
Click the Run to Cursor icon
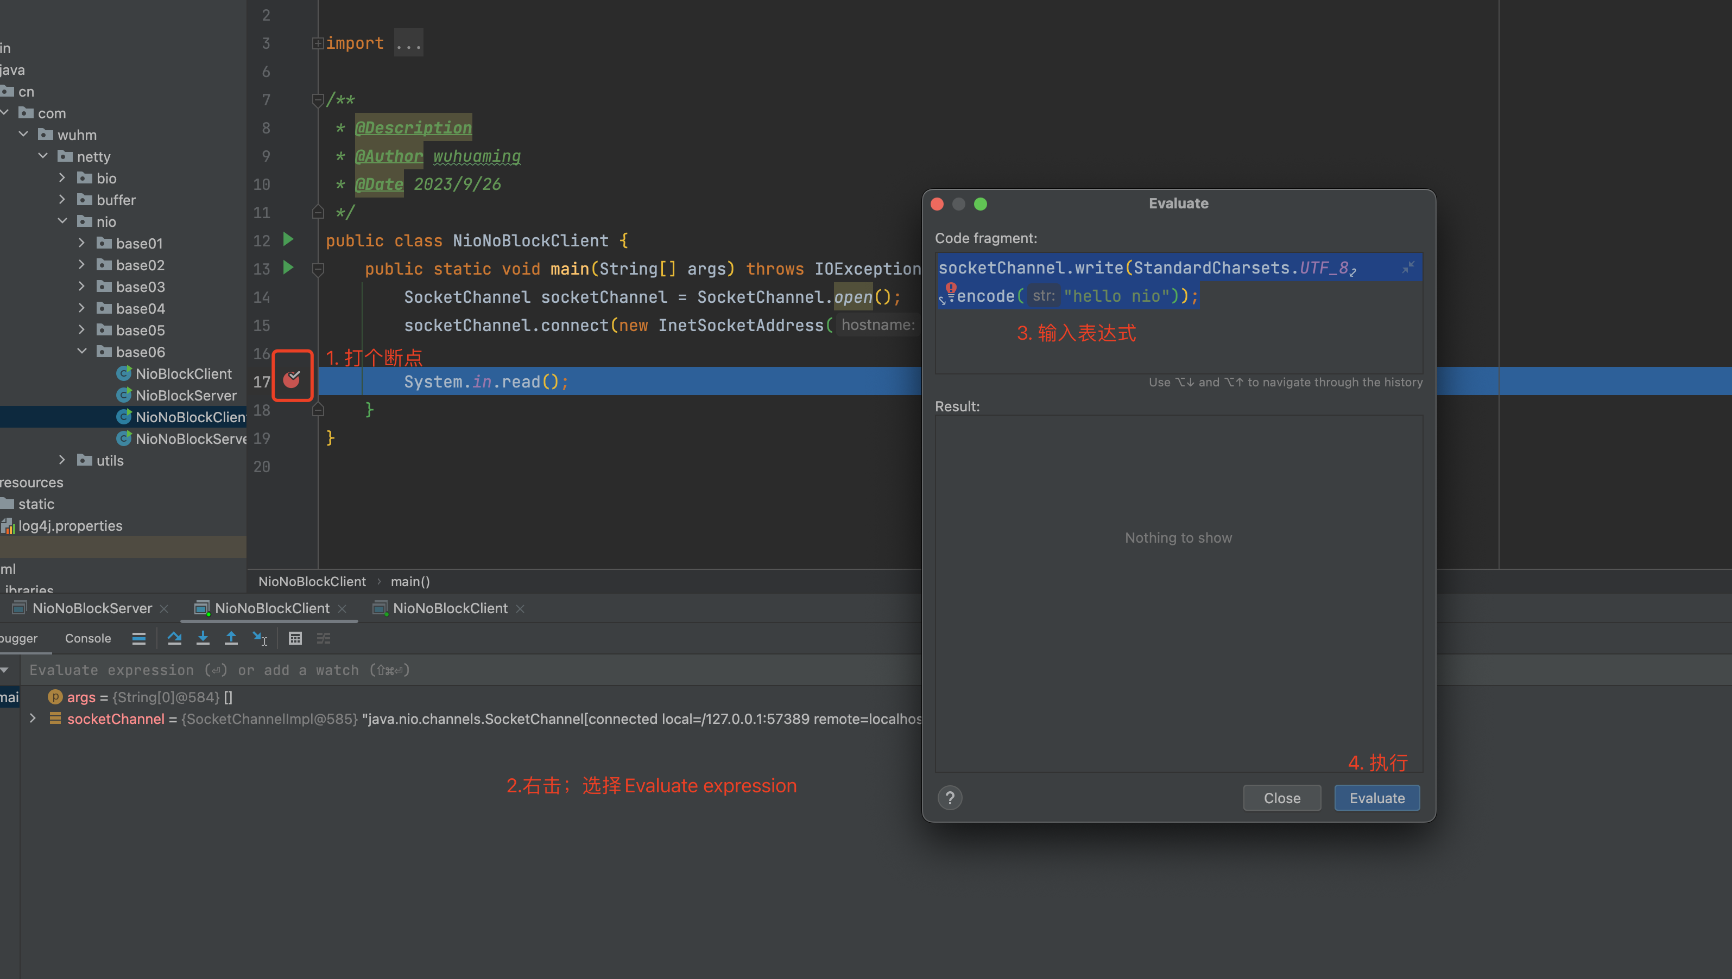pyautogui.click(x=260, y=638)
